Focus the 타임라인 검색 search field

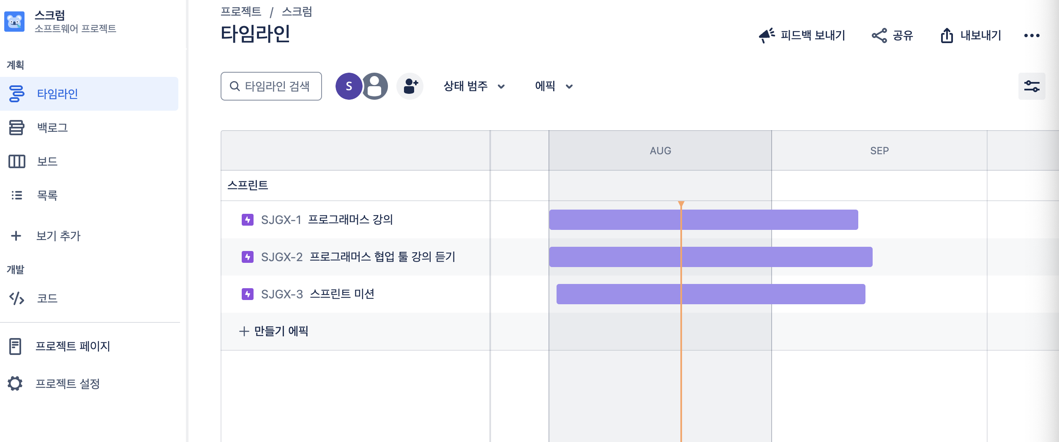271,86
